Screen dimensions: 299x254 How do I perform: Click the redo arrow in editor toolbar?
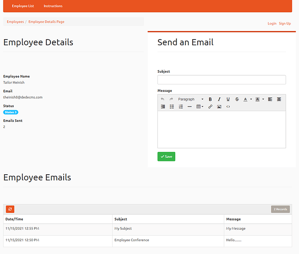171,99
